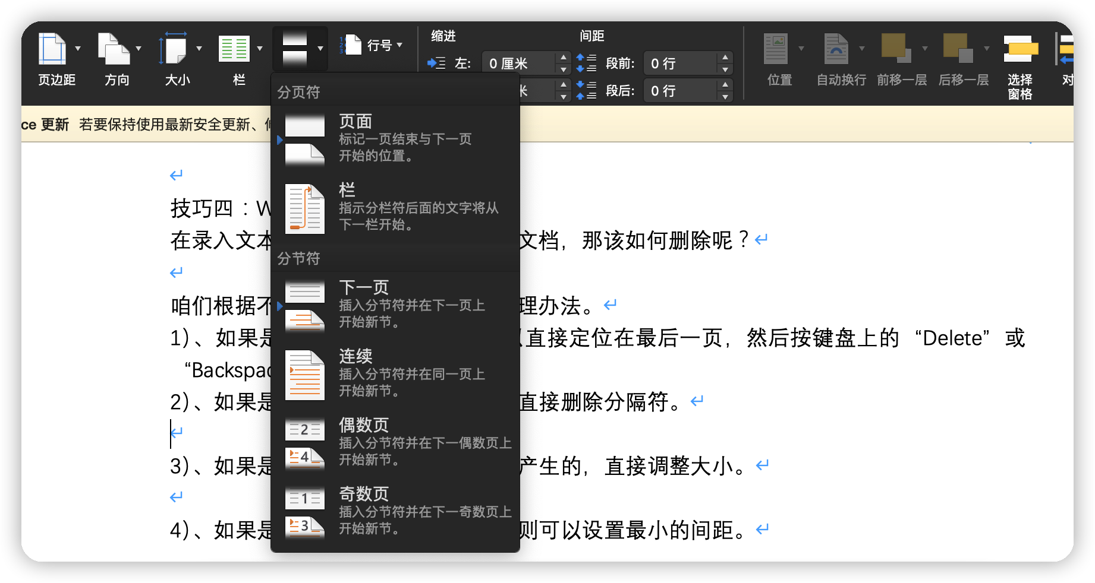Viewport: 1095px width, 583px height.
Task: Choose 页面 page break option
Action: pos(395,139)
